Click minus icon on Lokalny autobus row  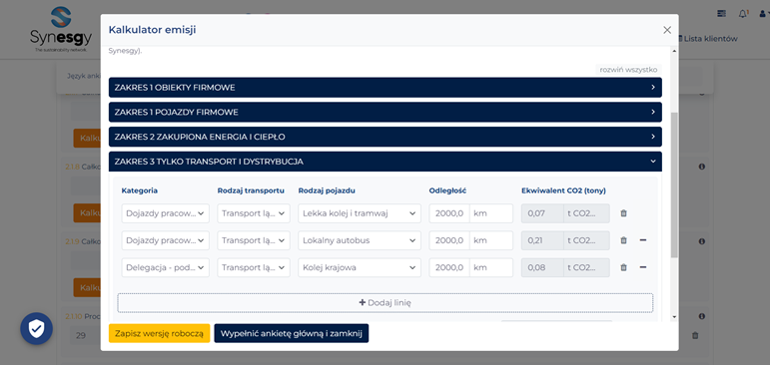click(643, 240)
